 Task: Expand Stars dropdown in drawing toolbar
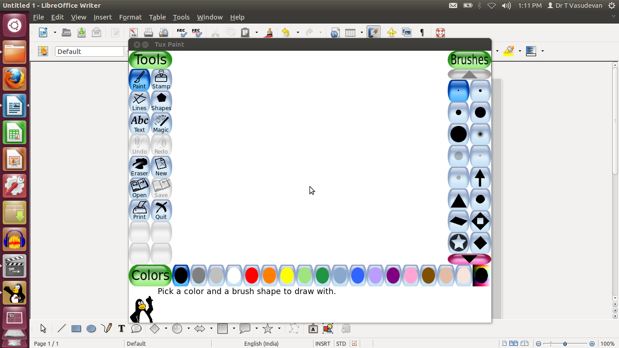279,329
